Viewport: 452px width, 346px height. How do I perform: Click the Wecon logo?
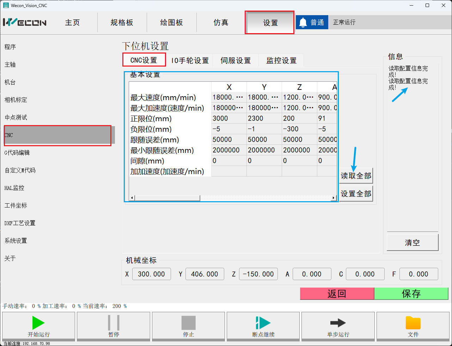tap(25, 23)
